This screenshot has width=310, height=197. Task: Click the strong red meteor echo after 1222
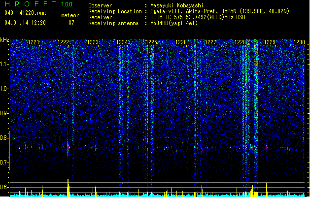[x=68, y=148]
